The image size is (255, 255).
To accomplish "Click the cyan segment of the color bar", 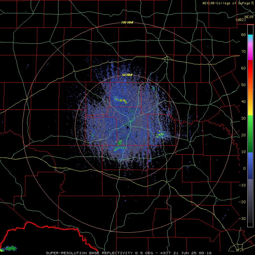I will (x=250, y=37).
